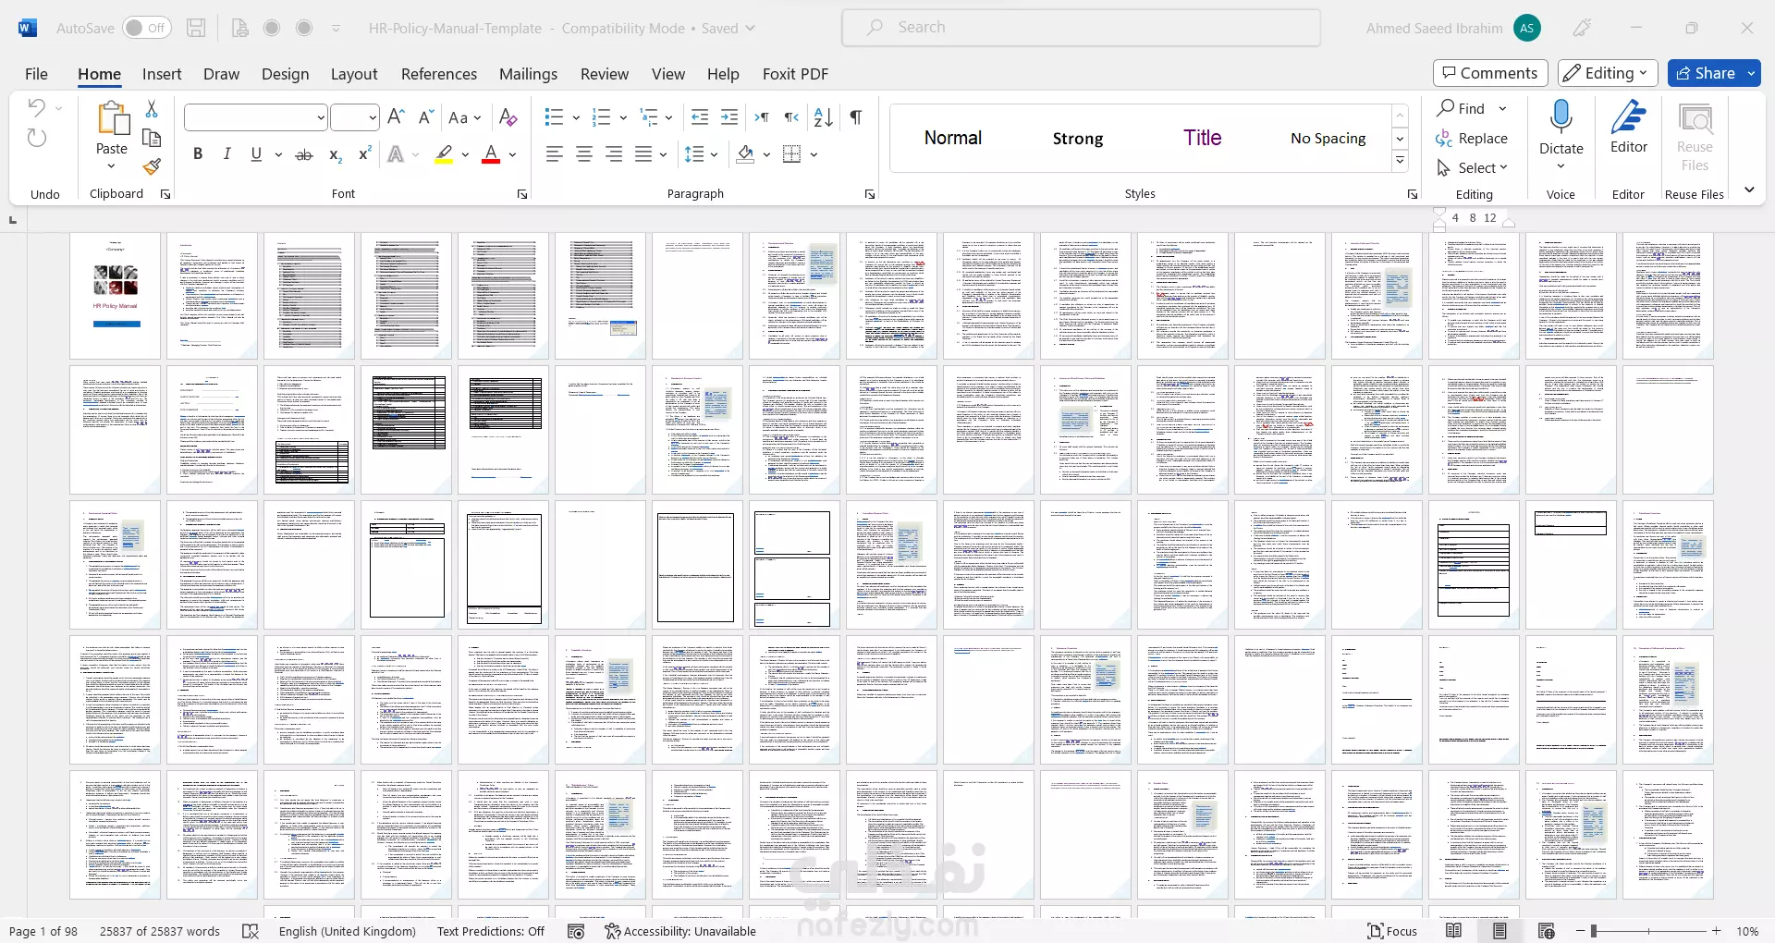Click the Comments button
1775x943 pixels.
click(x=1490, y=73)
